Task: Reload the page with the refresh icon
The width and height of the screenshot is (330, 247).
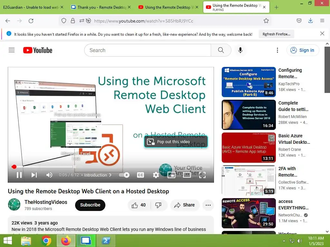Action: (31, 21)
